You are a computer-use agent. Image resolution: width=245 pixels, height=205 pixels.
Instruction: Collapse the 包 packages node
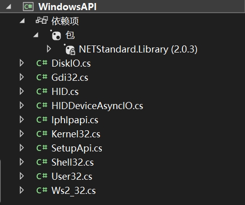36,35
